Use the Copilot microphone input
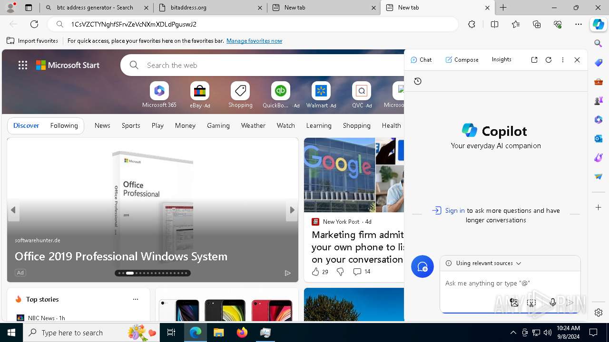The image size is (609, 342). (553, 302)
